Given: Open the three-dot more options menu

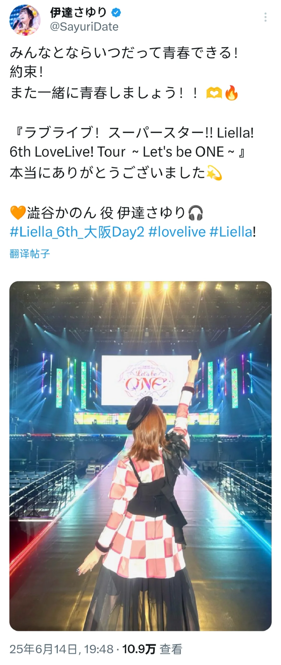Looking at the screenshot, I should click(265, 17).
